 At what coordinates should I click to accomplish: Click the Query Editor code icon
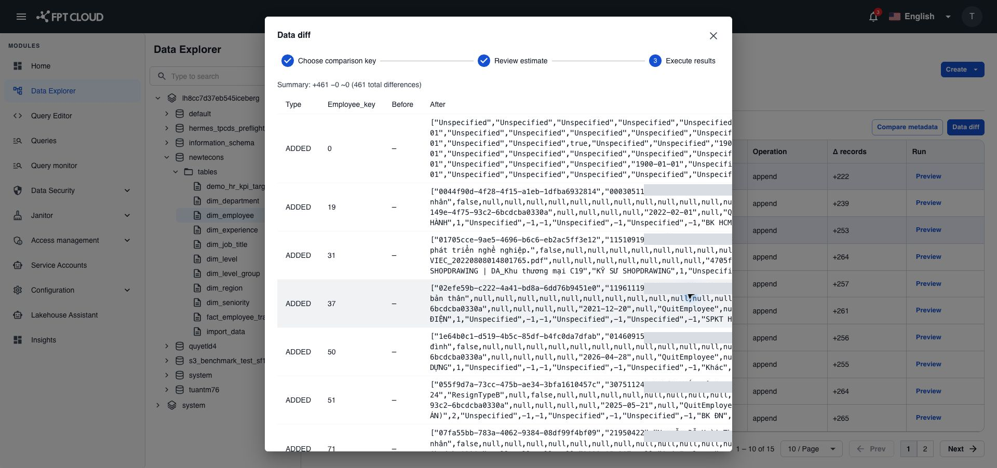click(x=18, y=116)
